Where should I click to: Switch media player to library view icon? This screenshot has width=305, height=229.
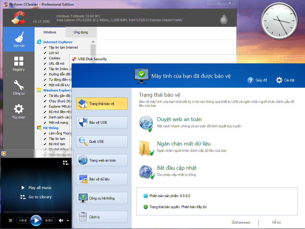[66, 163]
